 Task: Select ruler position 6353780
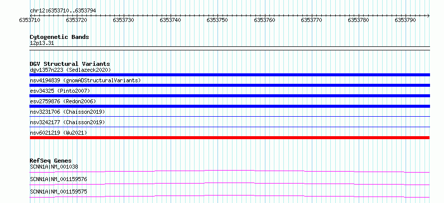(x=358, y=20)
